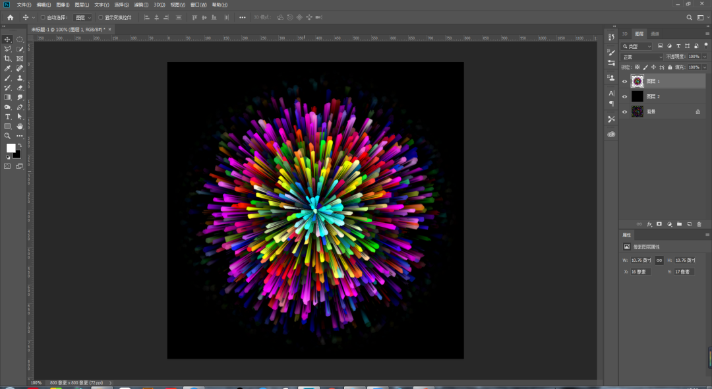Click the foreground white color swatch
The width and height of the screenshot is (712, 389).
tap(10, 148)
